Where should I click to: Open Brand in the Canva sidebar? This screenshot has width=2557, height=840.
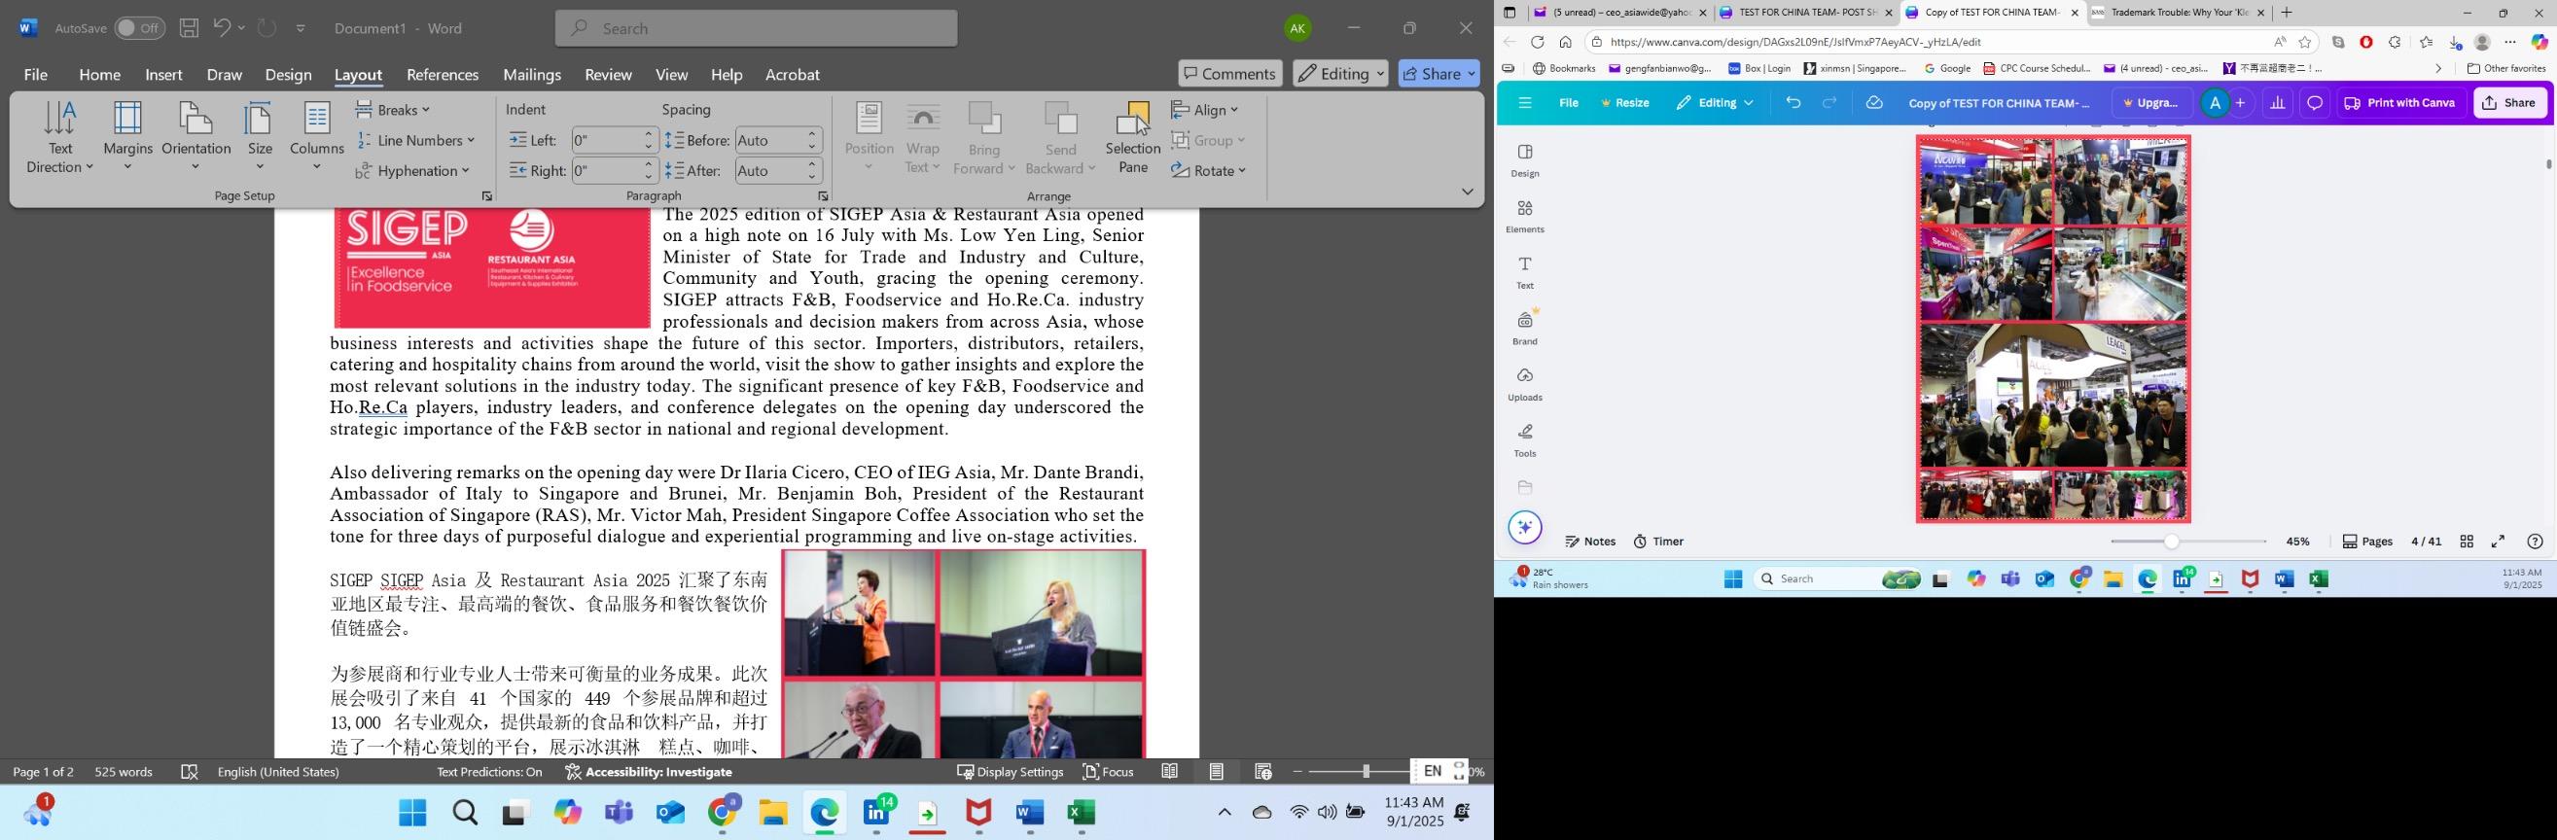1525,328
